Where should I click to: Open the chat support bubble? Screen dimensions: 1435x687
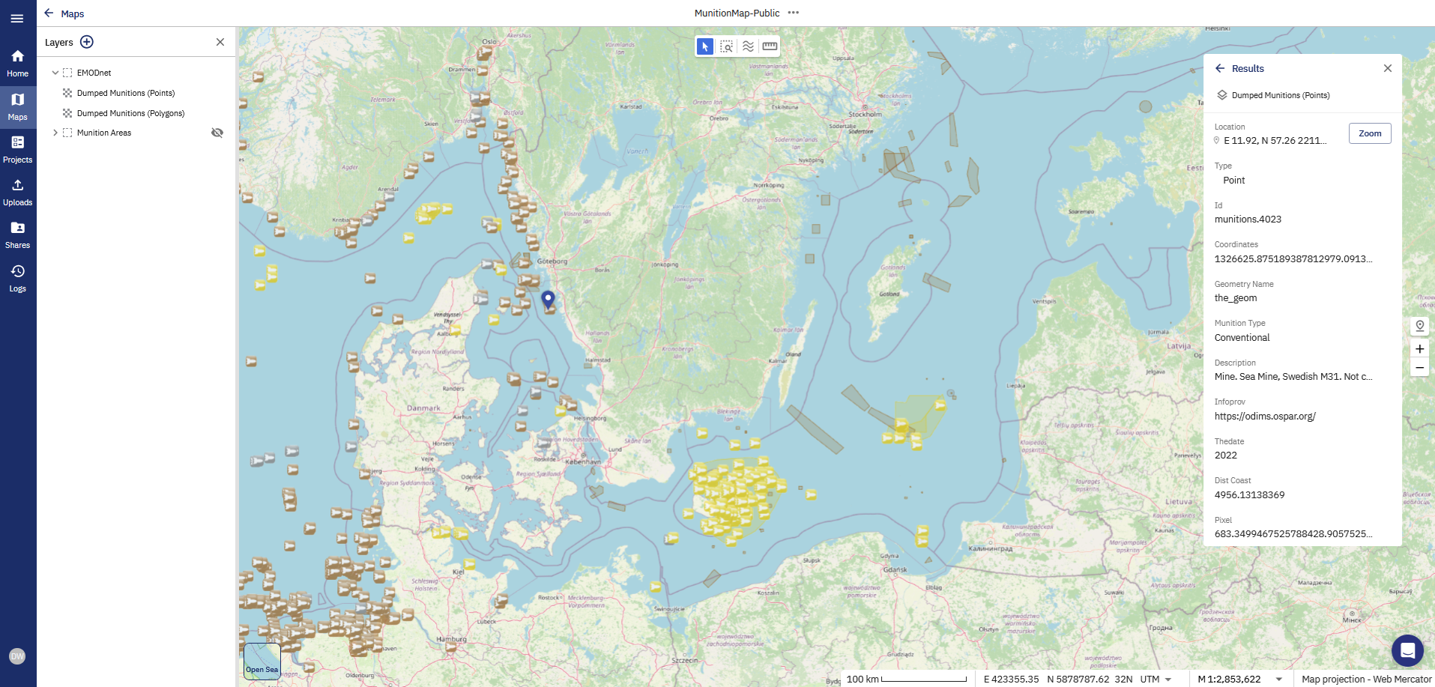1407,650
